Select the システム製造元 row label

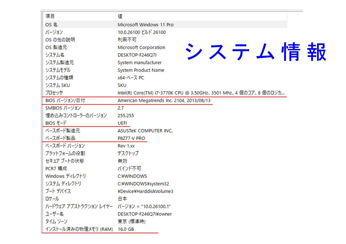click(x=59, y=62)
